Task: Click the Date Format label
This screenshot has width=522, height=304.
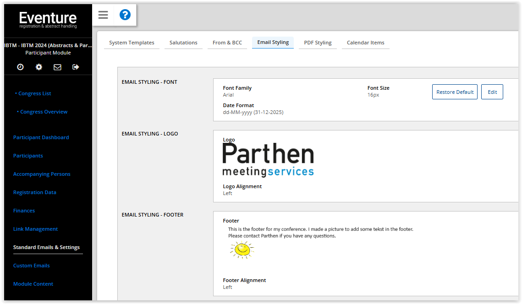Action: click(238, 105)
